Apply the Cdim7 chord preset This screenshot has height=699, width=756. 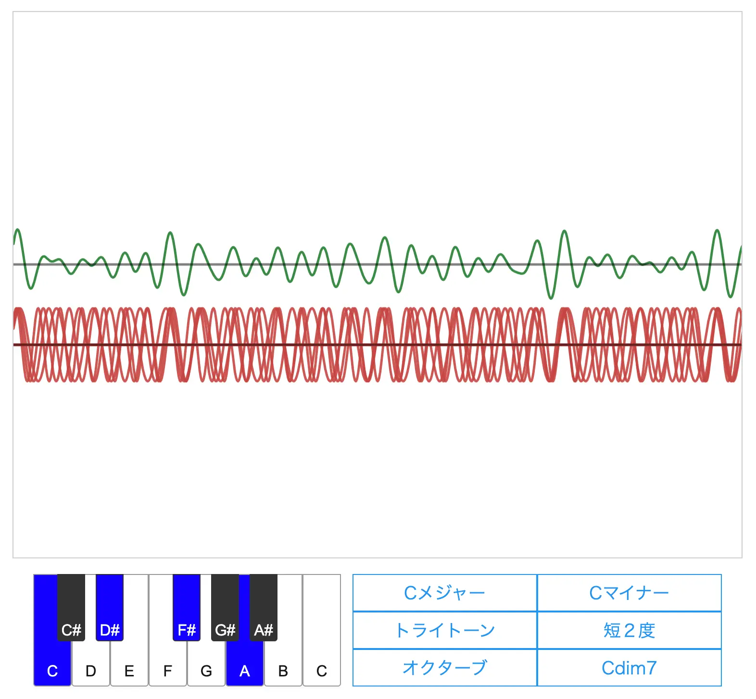[x=629, y=668]
